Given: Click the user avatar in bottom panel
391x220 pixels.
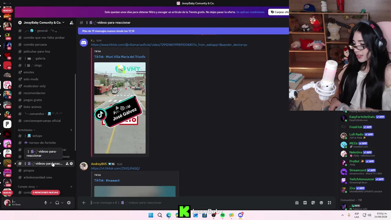Looking at the screenshot, I should click(x=7, y=203).
